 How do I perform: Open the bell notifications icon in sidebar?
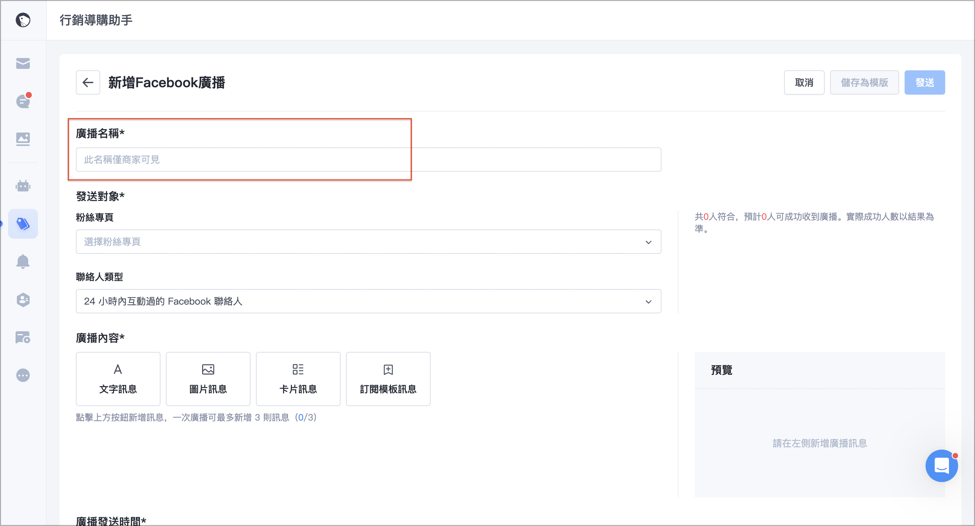pyautogui.click(x=23, y=261)
